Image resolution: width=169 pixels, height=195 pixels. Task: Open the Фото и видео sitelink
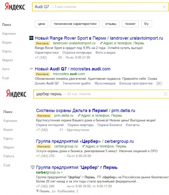106,53
